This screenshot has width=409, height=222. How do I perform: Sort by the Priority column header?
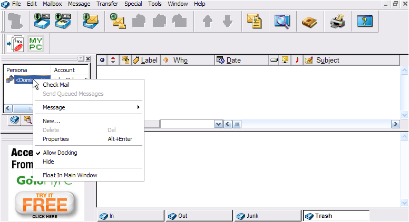pyautogui.click(x=113, y=60)
